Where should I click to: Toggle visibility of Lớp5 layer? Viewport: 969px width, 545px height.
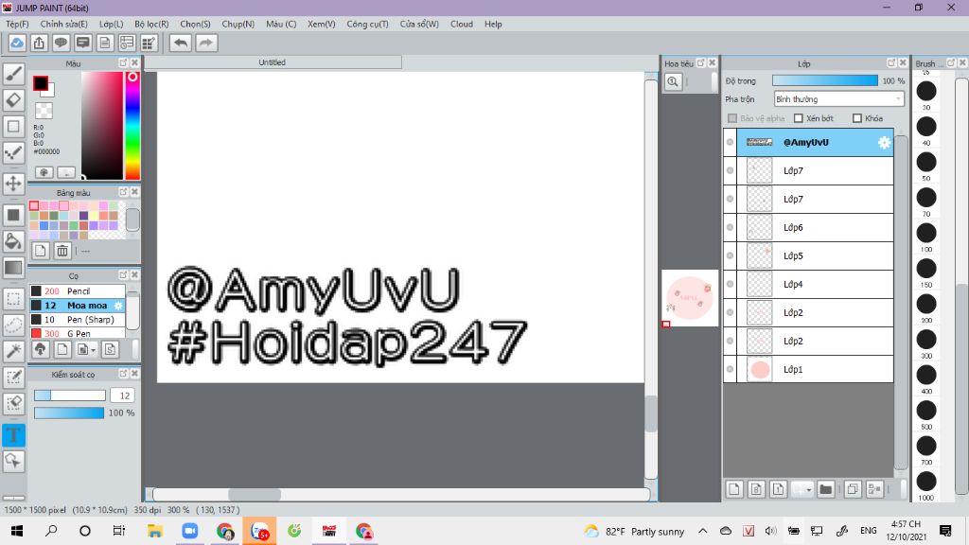(x=730, y=255)
